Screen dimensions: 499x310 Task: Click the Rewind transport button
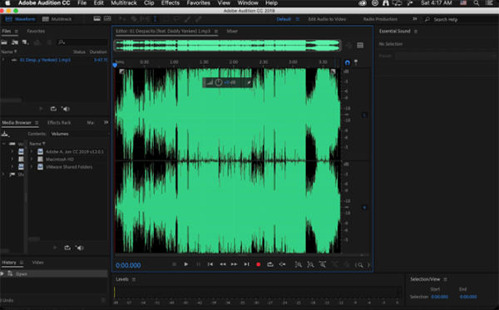[222, 264]
